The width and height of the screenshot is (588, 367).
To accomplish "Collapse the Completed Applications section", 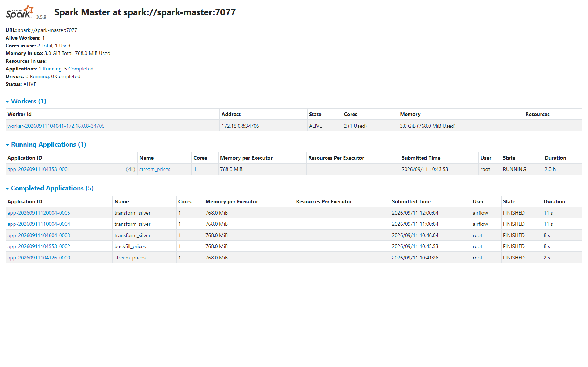I will 50,188.
